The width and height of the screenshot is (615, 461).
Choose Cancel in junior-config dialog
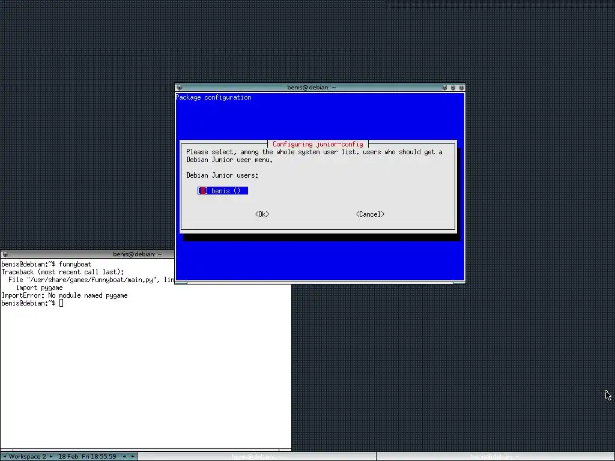click(x=370, y=214)
